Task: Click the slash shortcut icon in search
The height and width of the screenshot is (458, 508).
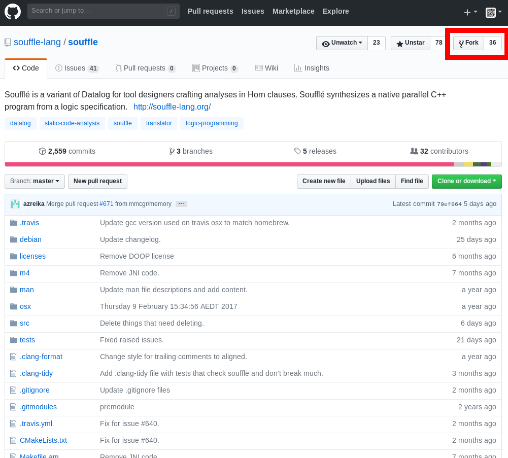Action: click(x=171, y=11)
